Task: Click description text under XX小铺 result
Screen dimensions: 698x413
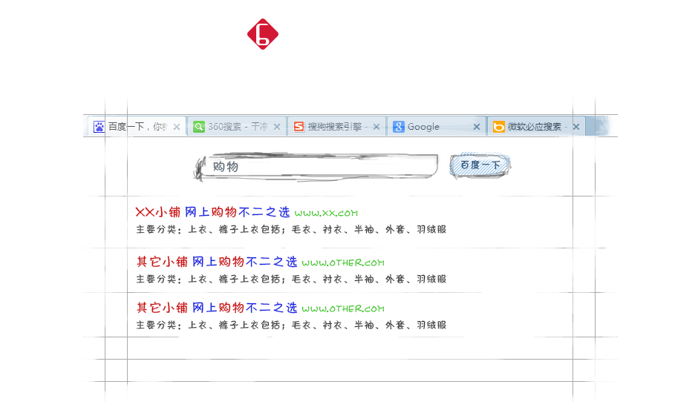Action: (291, 229)
